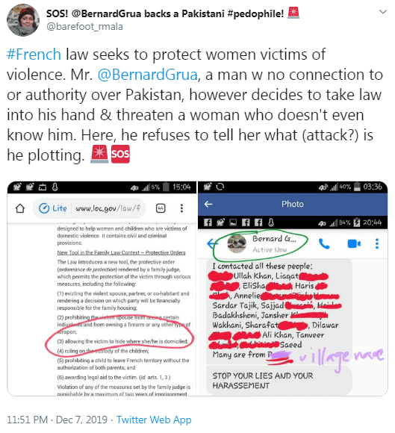Image resolution: width=395 pixels, height=433 pixels.
Task: Open the author's profile avatar picture
Action: pos(23,20)
